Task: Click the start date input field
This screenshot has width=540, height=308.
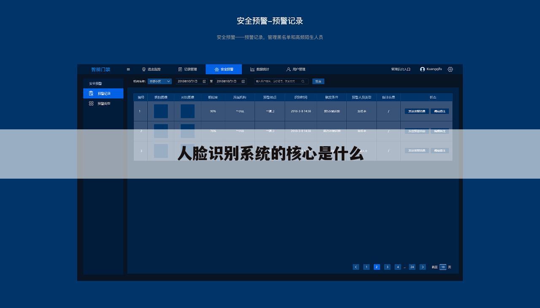Action: tap(192, 81)
